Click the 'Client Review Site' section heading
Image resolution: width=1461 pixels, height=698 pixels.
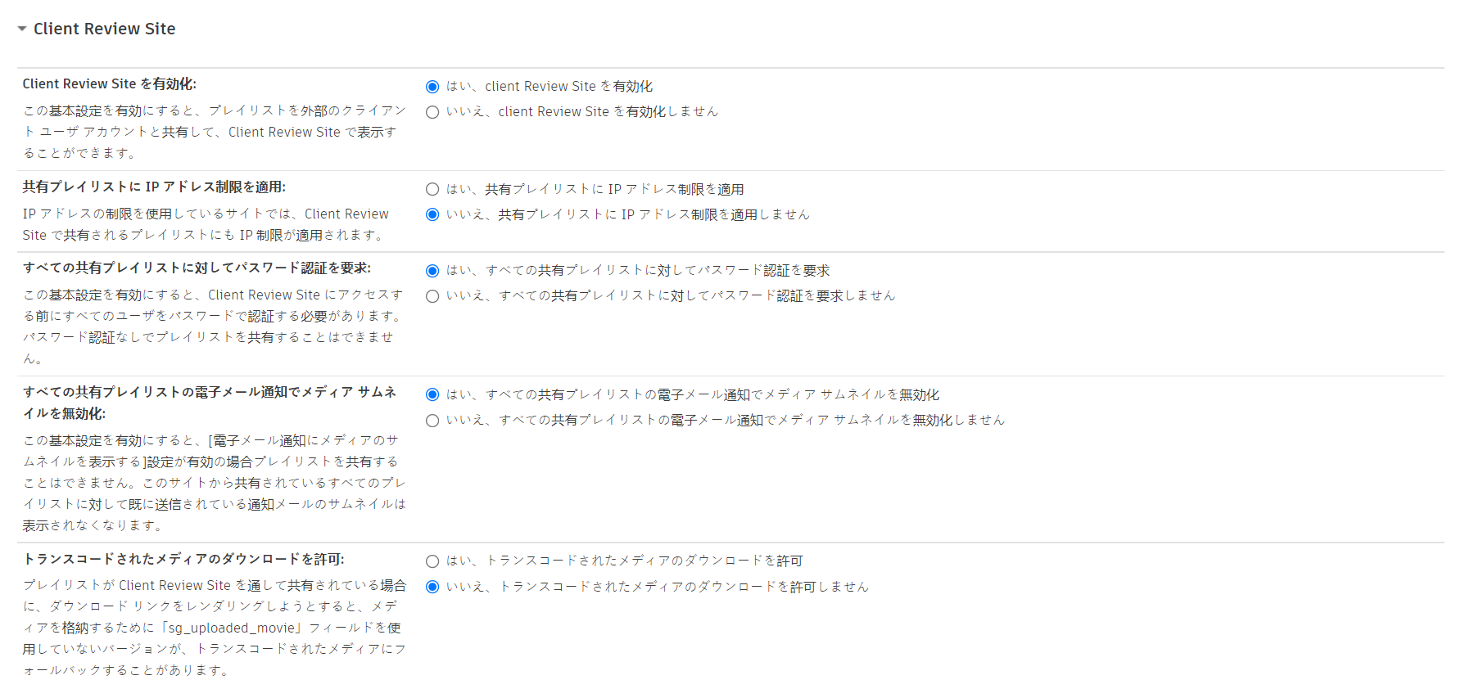tap(105, 29)
